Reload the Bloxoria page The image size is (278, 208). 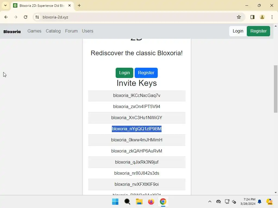pos(26,17)
